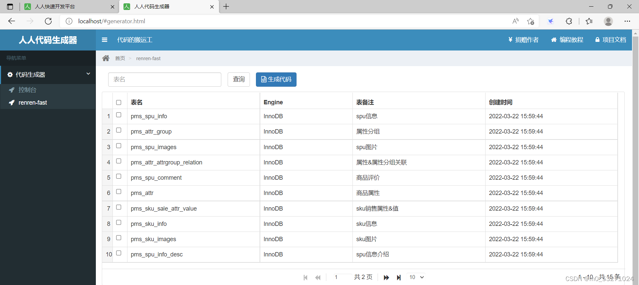Open 项目文档 link in top bar

611,40
